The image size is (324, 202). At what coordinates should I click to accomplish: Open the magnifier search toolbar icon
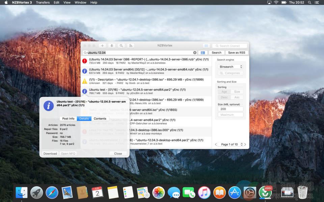121,46
